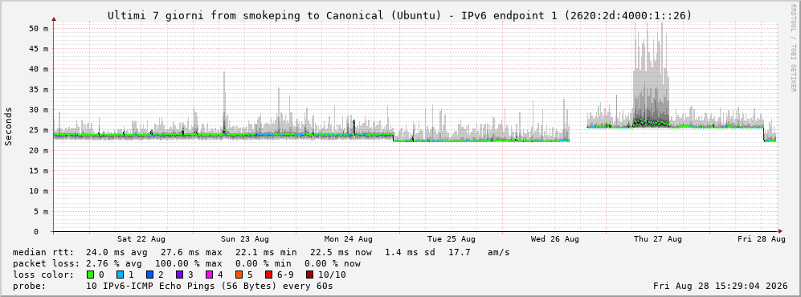
Task: Click the blue loss color 2 swatch
Action: (x=150, y=275)
